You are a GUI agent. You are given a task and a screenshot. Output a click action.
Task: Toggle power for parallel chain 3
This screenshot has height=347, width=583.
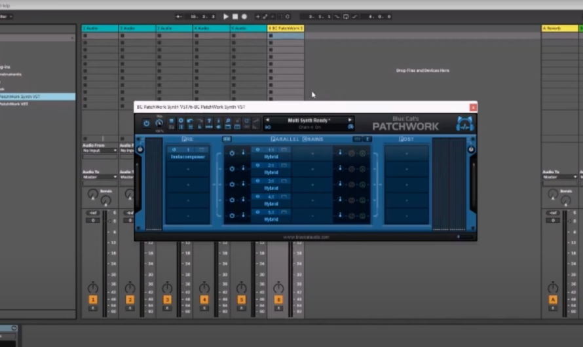point(232,184)
